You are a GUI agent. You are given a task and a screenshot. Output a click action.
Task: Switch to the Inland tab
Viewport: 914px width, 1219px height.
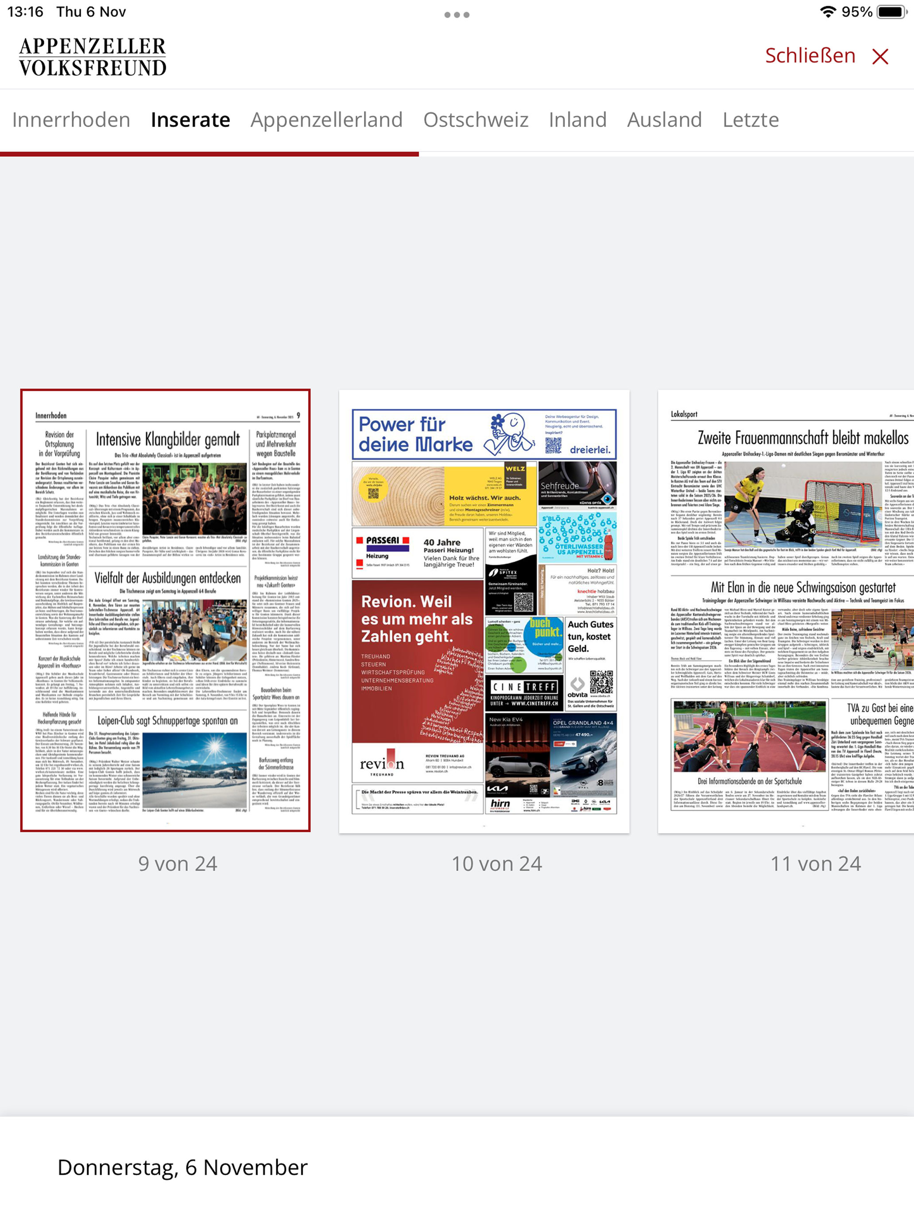tap(577, 120)
